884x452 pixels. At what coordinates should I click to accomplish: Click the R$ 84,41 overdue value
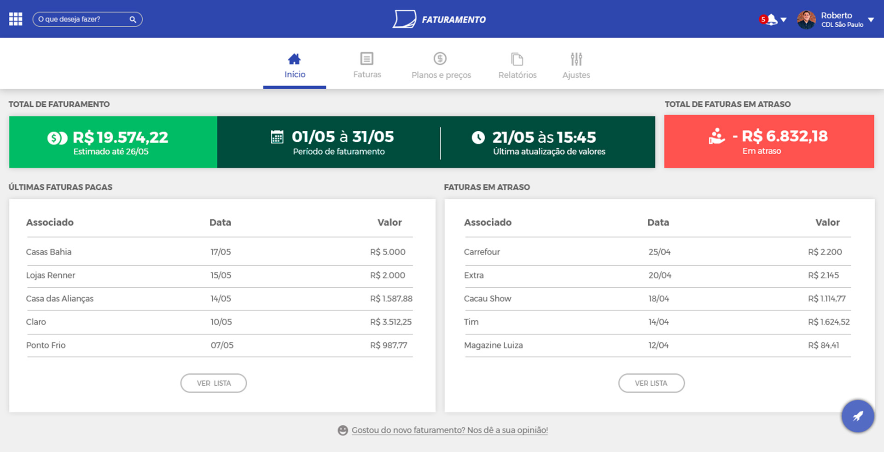point(824,345)
